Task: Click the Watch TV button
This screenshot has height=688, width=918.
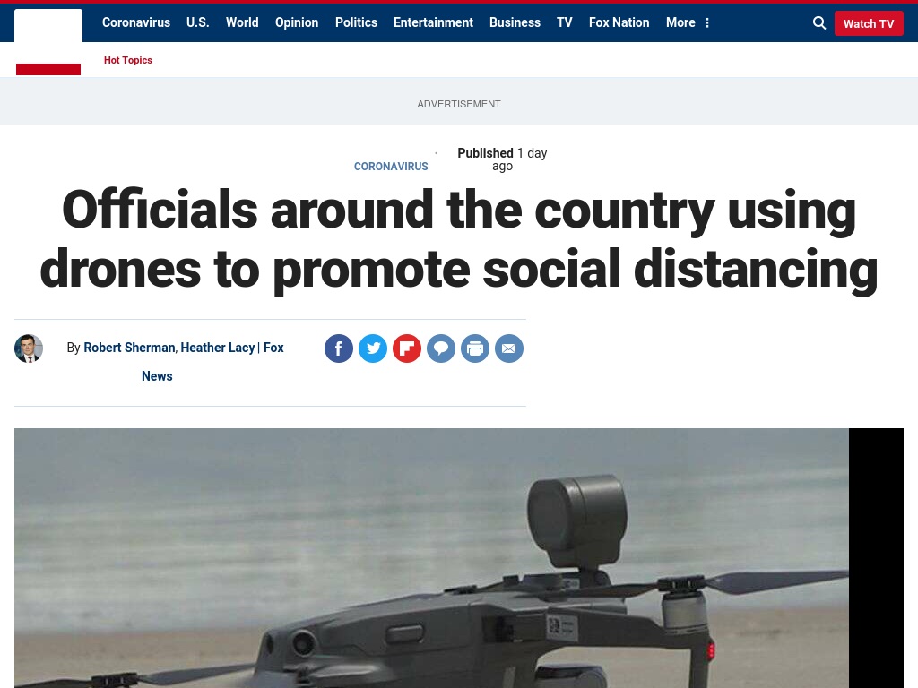Action: coord(868,23)
